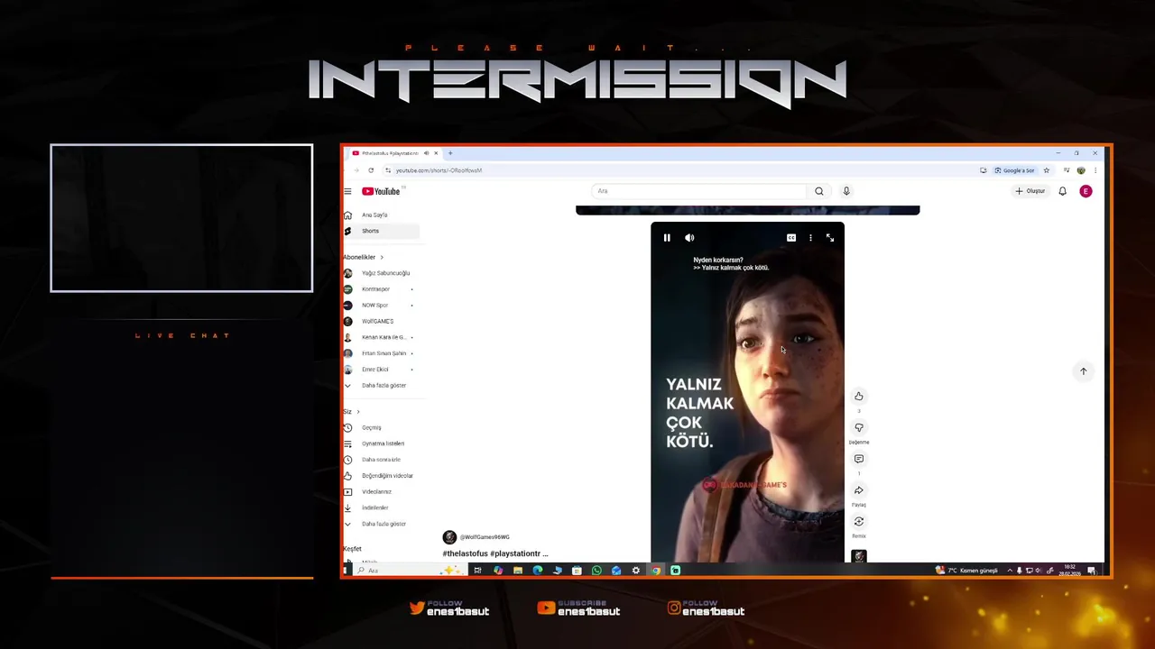Screen dimensions: 1155x649
Task: Open site info icon in address bar
Action: 388,170
